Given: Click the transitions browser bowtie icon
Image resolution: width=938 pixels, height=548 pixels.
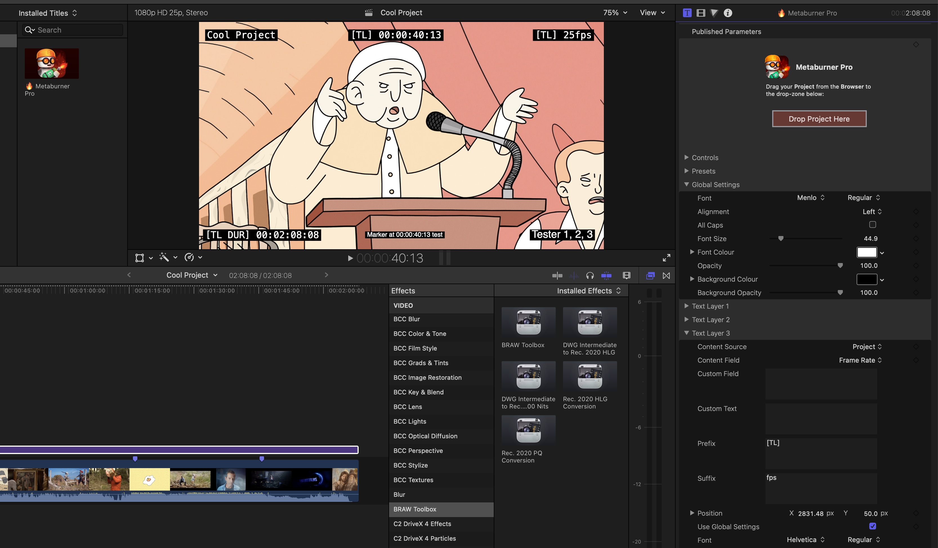Looking at the screenshot, I should click(x=666, y=276).
